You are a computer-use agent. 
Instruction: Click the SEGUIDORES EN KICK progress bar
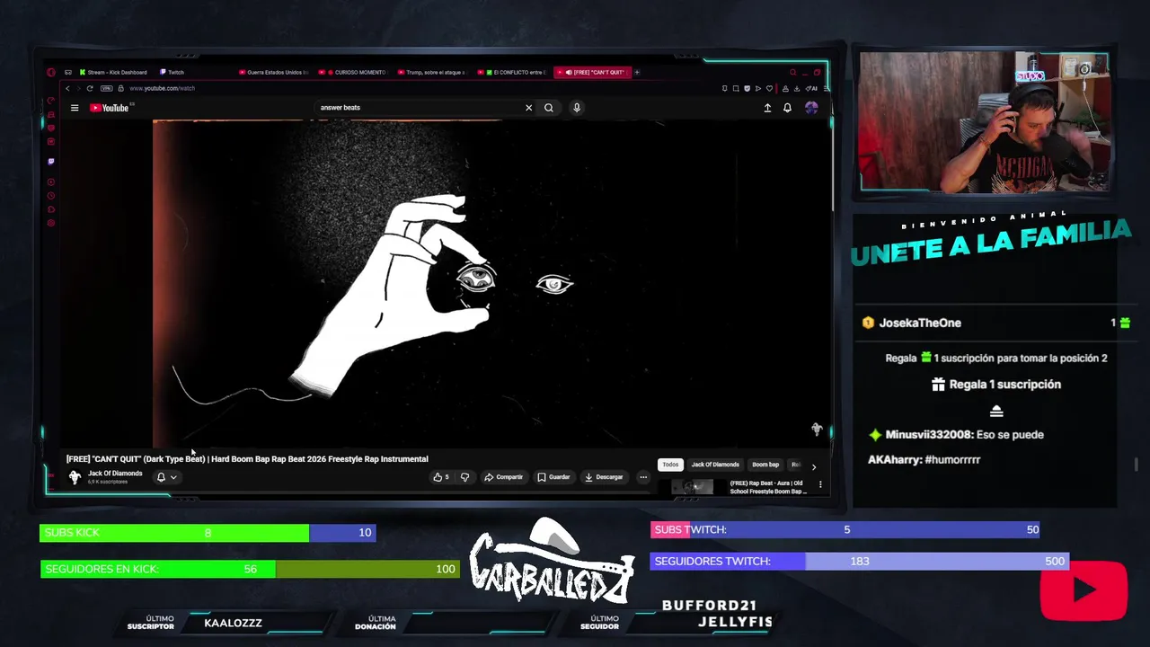click(250, 569)
